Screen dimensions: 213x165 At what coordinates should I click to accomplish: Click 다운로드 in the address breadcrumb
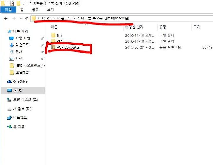click(x=64, y=18)
